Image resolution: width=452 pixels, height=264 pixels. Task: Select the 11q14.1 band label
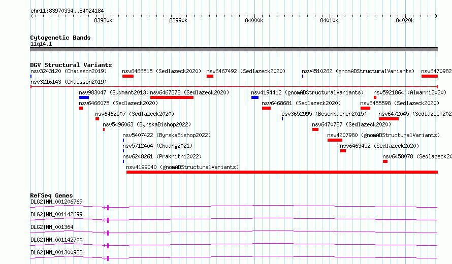(41, 44)
